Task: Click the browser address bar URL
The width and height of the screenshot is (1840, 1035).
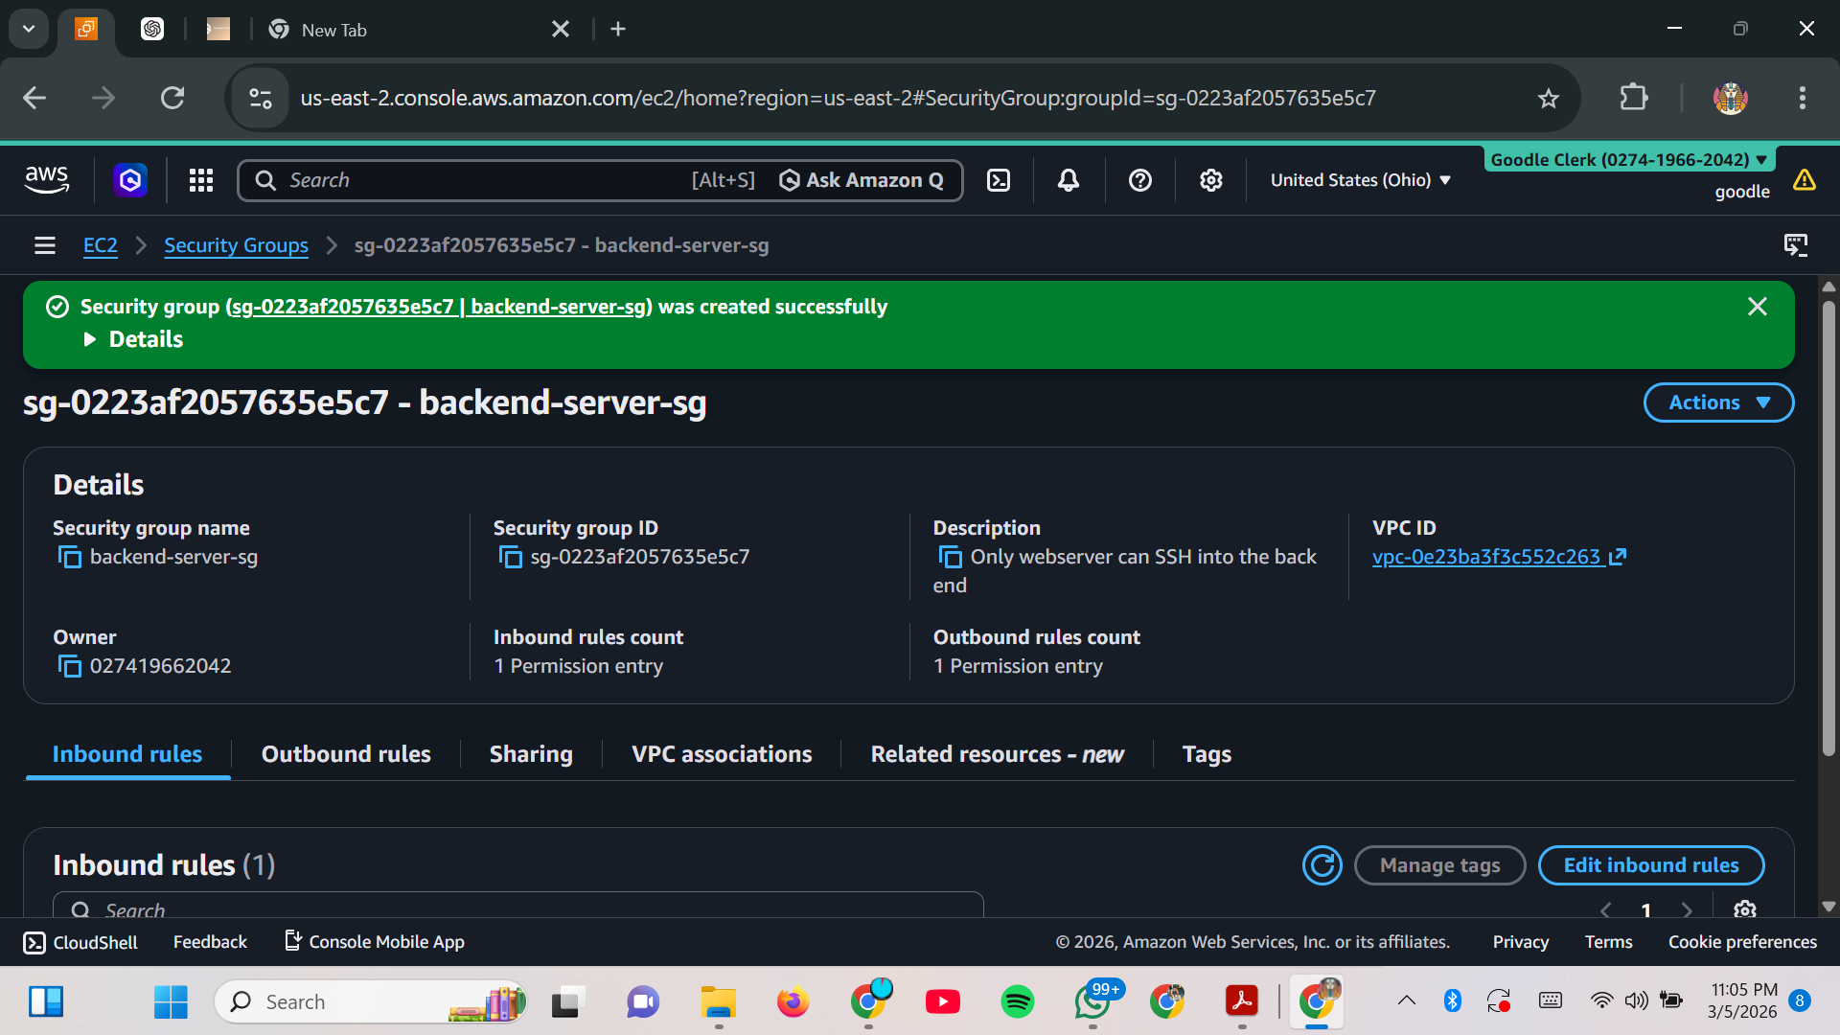Action: pos(838,98)
